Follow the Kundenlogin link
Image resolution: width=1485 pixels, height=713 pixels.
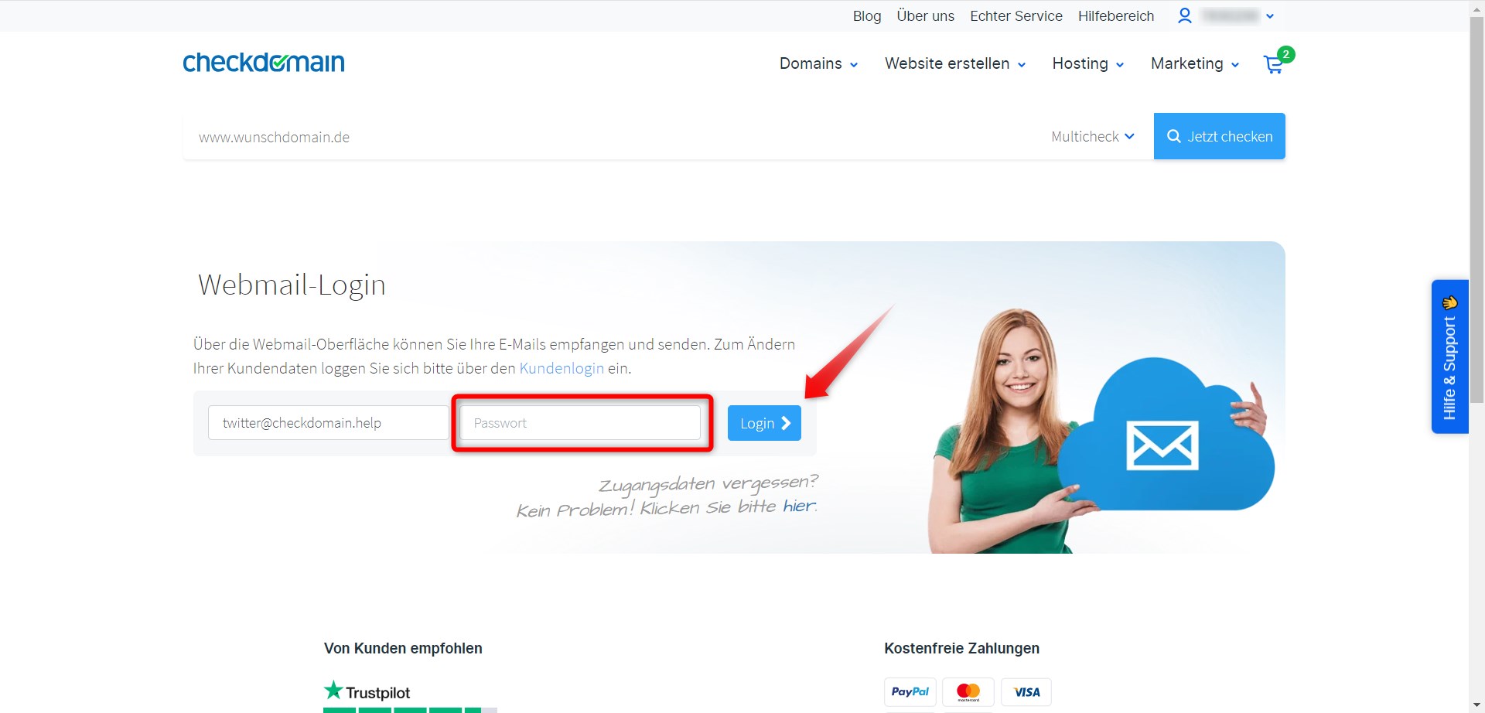[x=562, y=368]
